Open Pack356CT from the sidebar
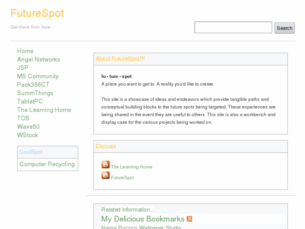 pos(33,84)
